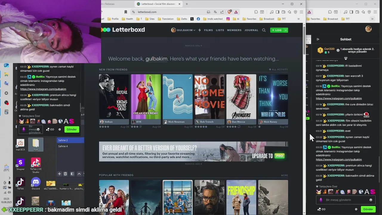
Task: Click the move scene up chevron under the scenes list
Action: 79,174
